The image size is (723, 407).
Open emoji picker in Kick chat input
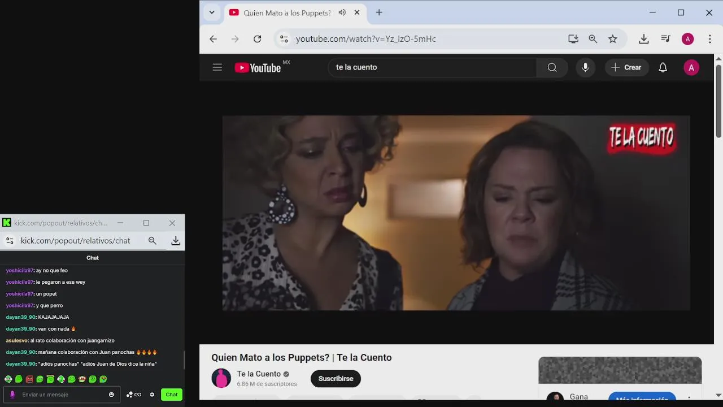coord(111,395)
